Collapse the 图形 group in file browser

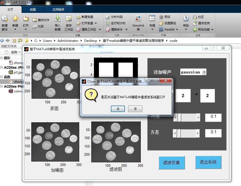[x=2, y=58]
